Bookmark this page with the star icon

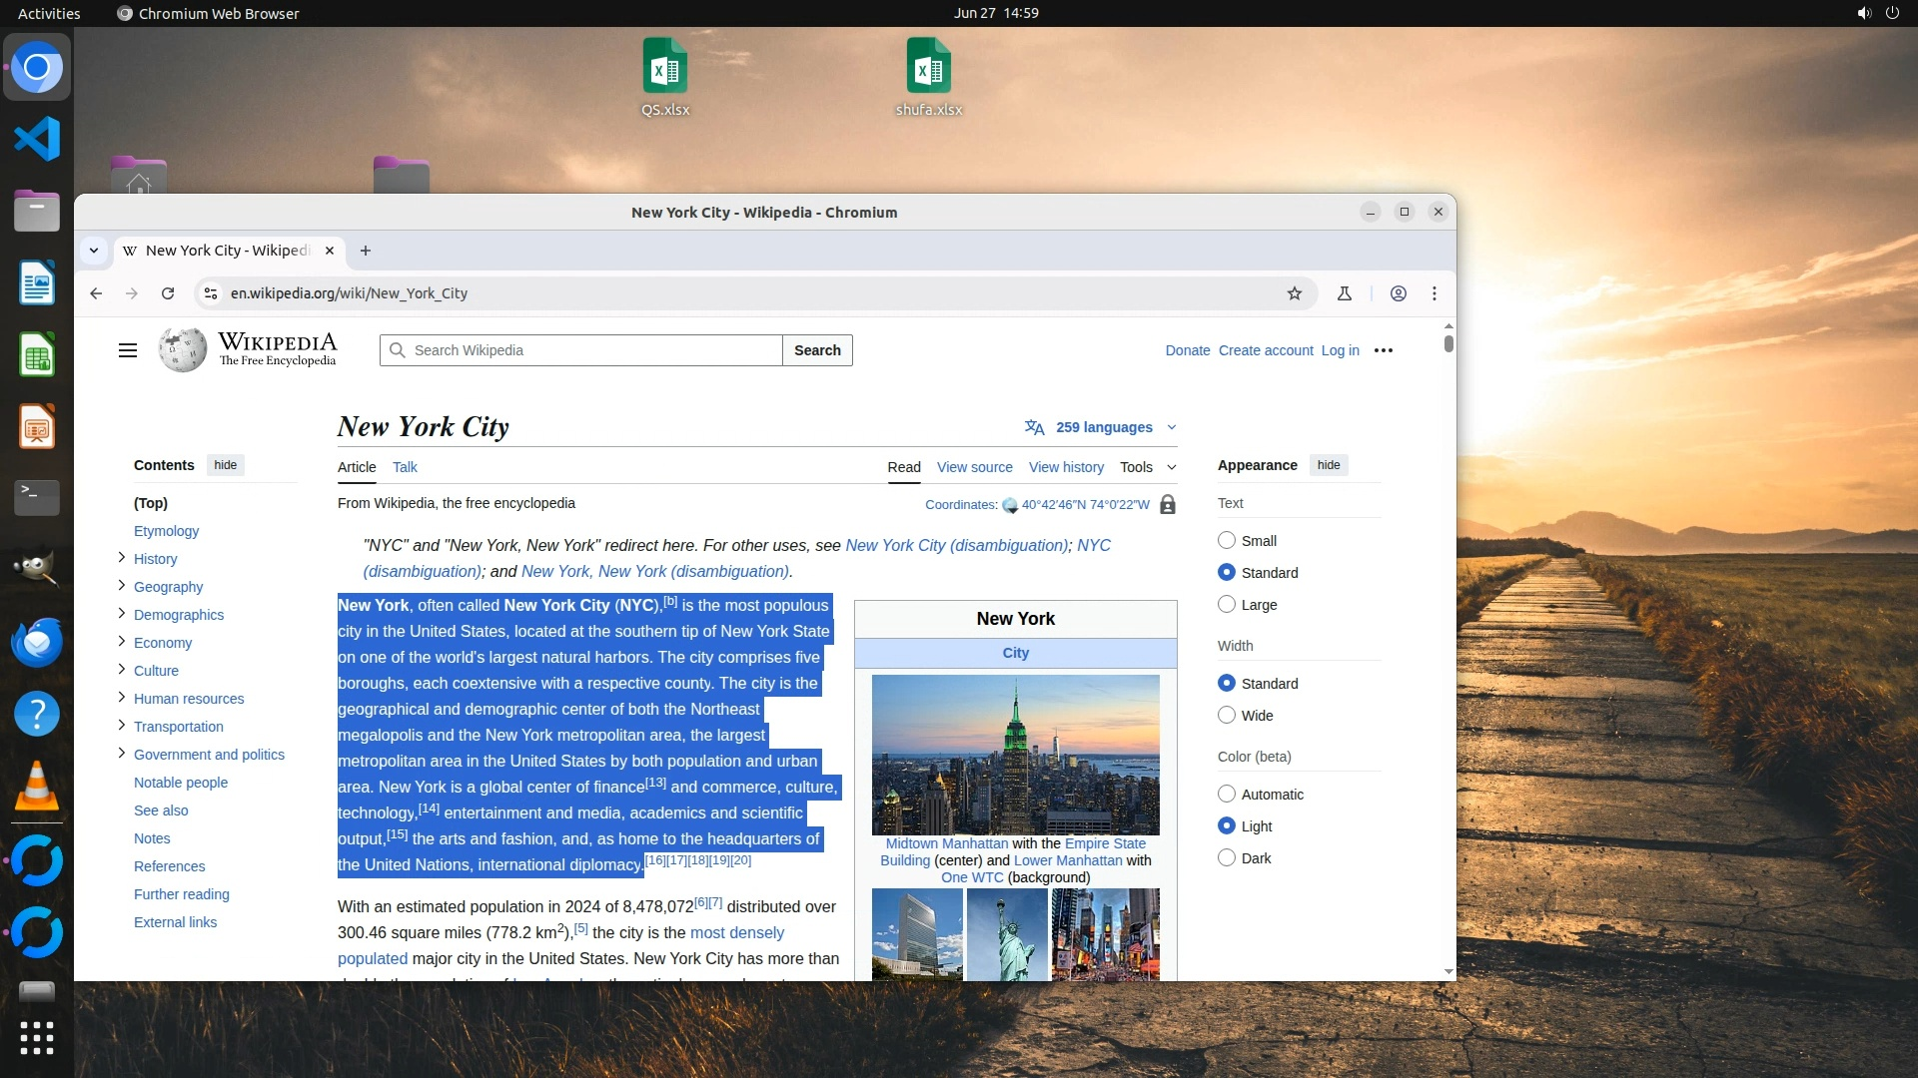coord(1295,293)
